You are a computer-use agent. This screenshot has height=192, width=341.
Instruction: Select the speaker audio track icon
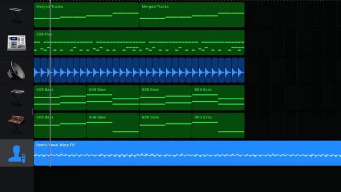(x=16, y=70)
